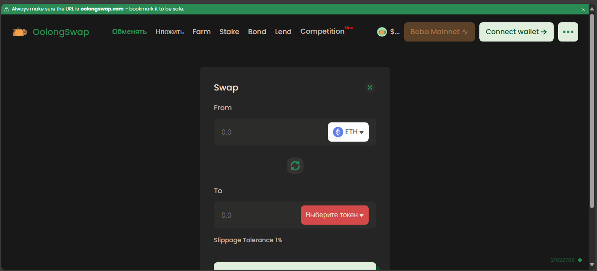Open the ETH token selector dropdown
Viewport: 597px width, 271px height.
click(x=348, y=132)
